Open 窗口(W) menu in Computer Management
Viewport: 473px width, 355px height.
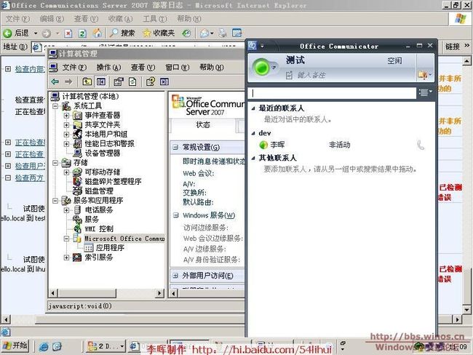click(178, 67)
